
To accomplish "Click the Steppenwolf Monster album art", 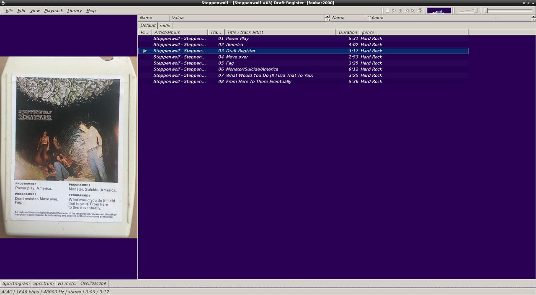I will coord(69,147).
